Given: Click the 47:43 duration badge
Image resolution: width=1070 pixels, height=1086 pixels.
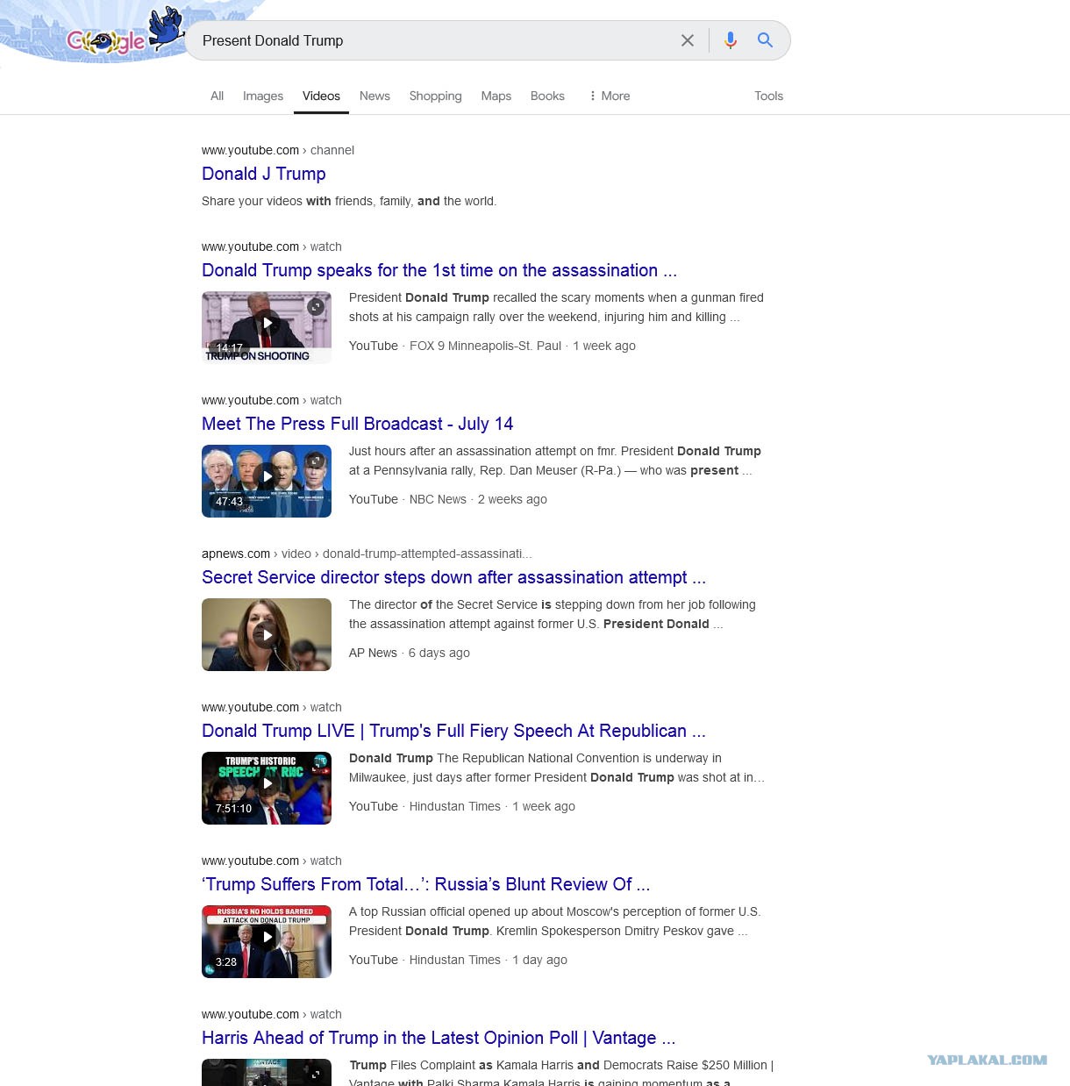Looking at the screenshot, I should click(229, 502).
